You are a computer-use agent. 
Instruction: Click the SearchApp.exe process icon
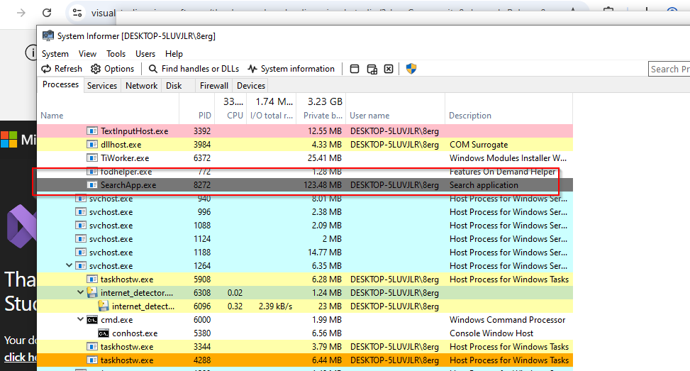[92, 185]
